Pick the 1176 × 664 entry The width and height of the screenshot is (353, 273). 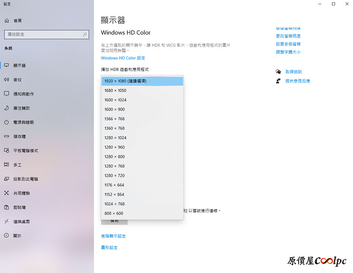tap(142, 185)
